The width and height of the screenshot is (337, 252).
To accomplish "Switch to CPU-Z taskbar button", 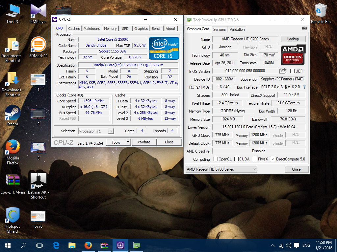I will (120, 245).
